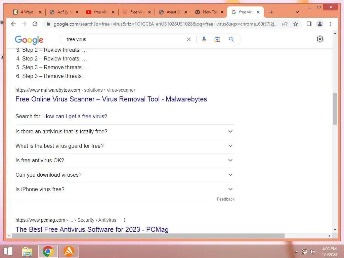Image resolution: width=344 pixels, height=258 pixels.
Task: Start voice search with microphone
Action: [204, 39]
